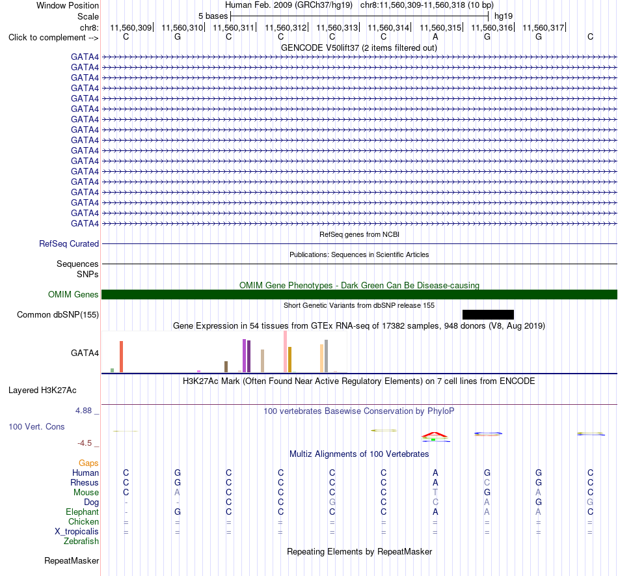Click the Layered H3K27Ac track label

(42, 391)
